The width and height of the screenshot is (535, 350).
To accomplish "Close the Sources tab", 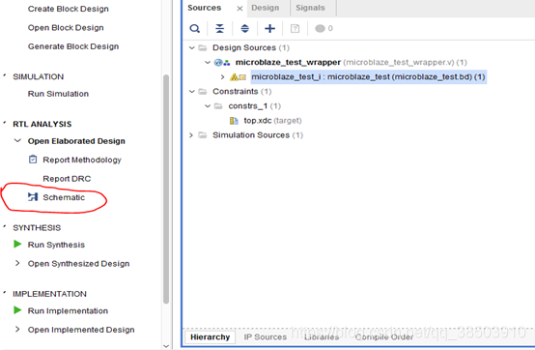I will [239, 9].
